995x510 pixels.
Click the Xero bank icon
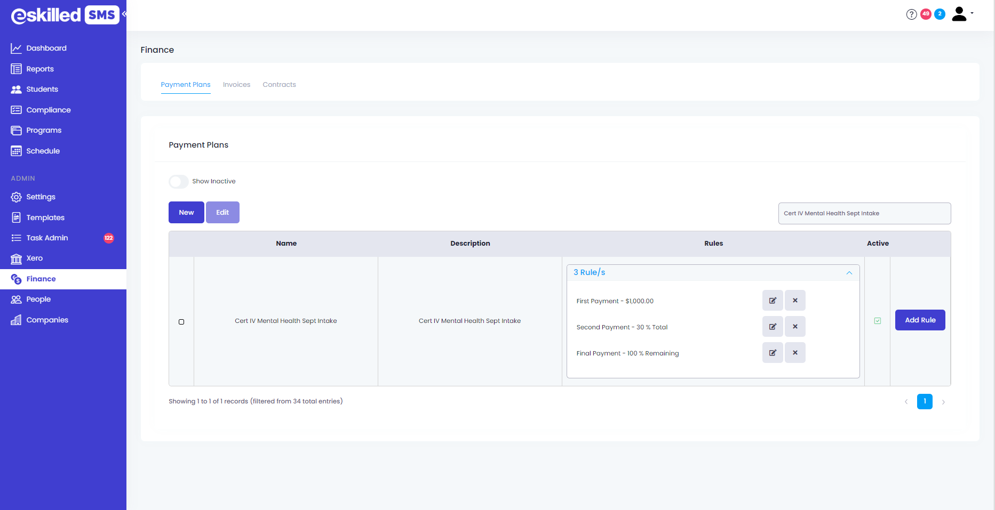coord(16,258)
